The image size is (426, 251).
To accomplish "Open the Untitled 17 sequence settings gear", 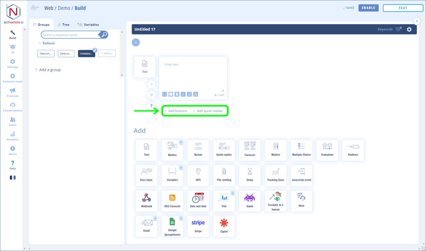I will pyautogui.click(x=409, y=30).
